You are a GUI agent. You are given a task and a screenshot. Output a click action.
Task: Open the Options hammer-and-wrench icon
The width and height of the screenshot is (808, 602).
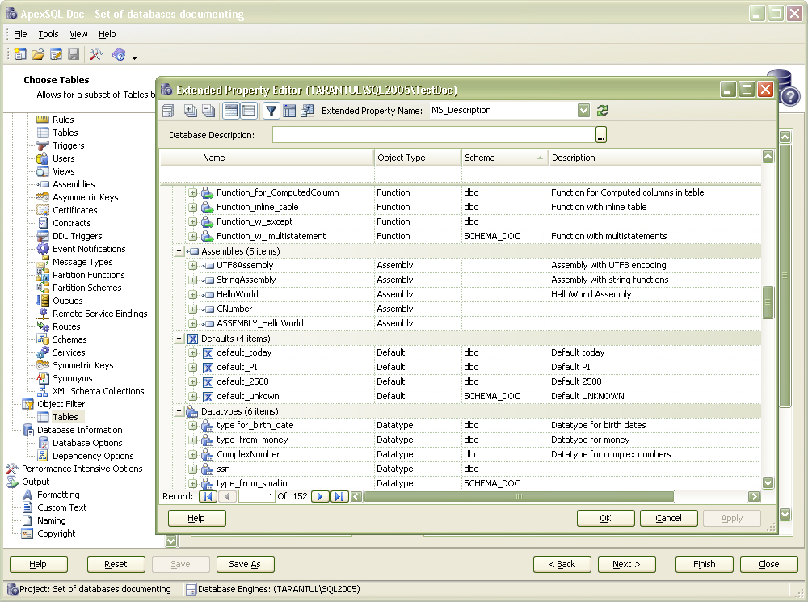(96, 54)
